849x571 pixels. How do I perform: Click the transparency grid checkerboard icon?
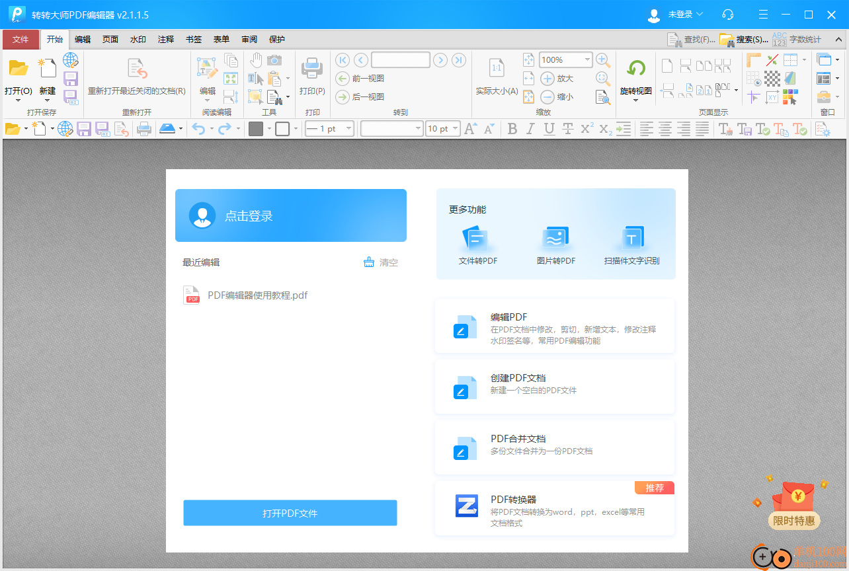(772, 79)
